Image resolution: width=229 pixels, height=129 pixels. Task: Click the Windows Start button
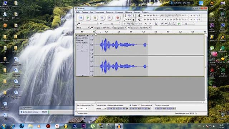pyautogui.click(x=4, y=126)
